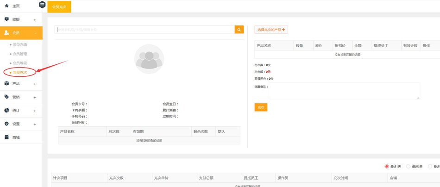Viewport: 440px width, 187px height.
Task: Select the 最近3天 radio button
Action: (408, 167)
